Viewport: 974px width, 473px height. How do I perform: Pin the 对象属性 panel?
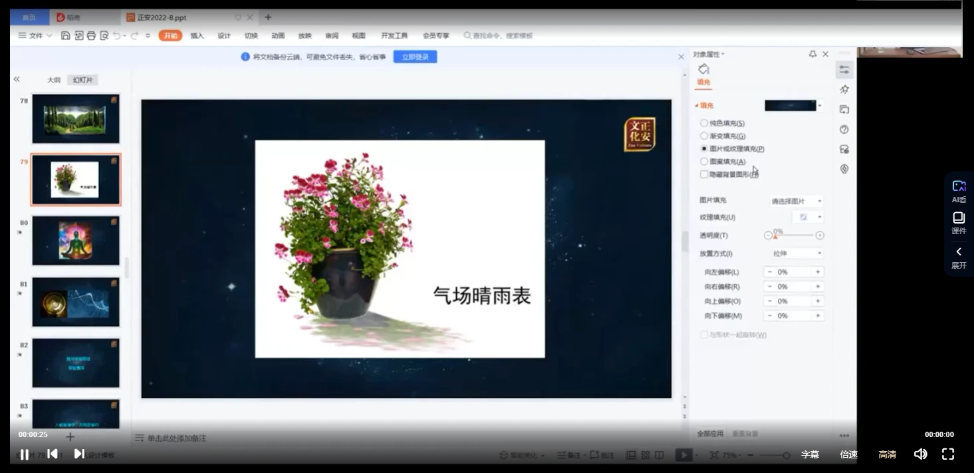click(812, 54)
